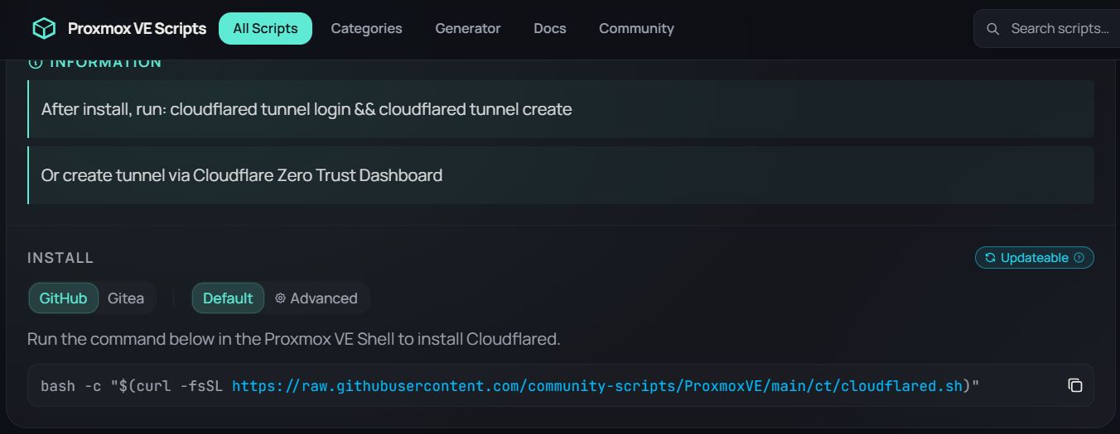The width and height of the screenshot is (1120, 434).
Task: Click the Updateable badge
Action: 1035,258
